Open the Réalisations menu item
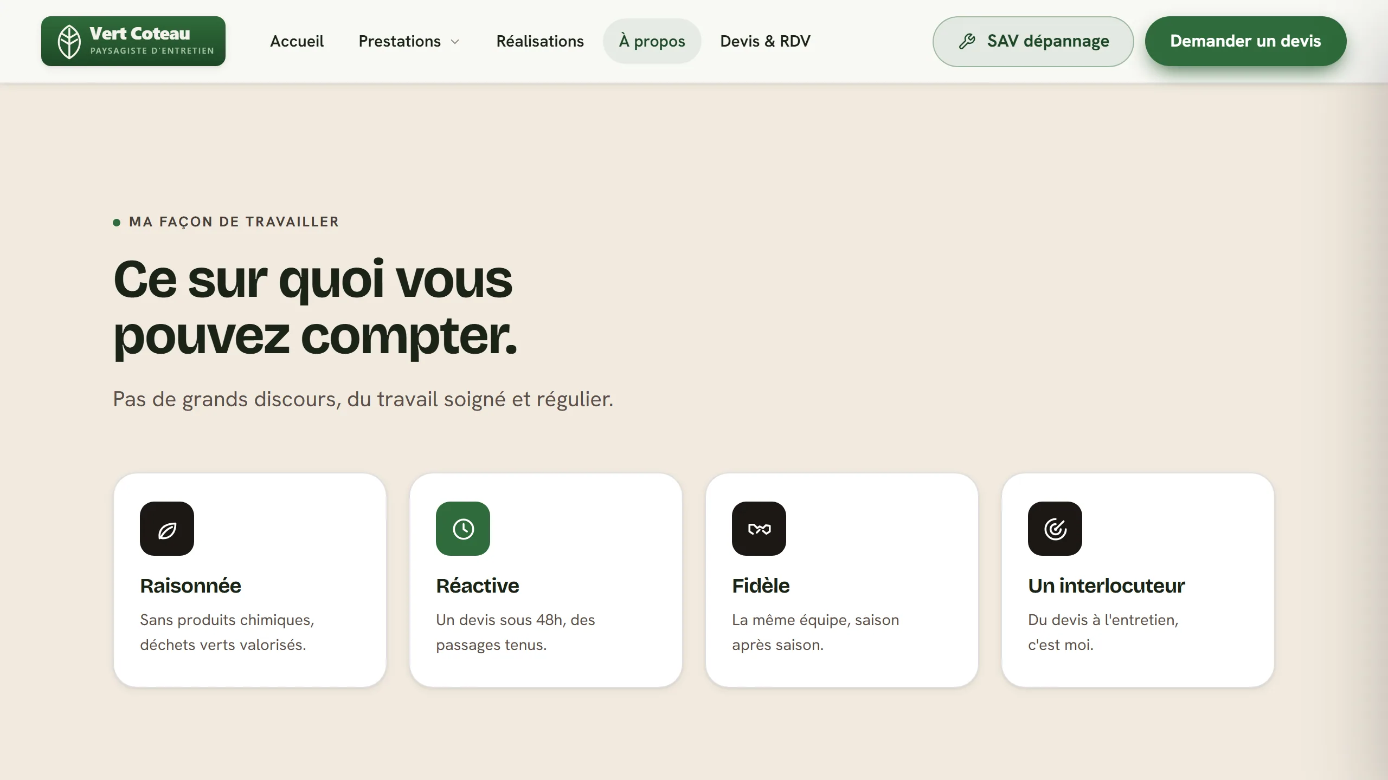This screenshot has height=780, width=1388. [x=540, y=41]
